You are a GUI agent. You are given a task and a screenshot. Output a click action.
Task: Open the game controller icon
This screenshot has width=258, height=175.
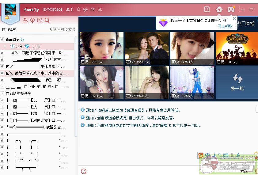[231, 10]
